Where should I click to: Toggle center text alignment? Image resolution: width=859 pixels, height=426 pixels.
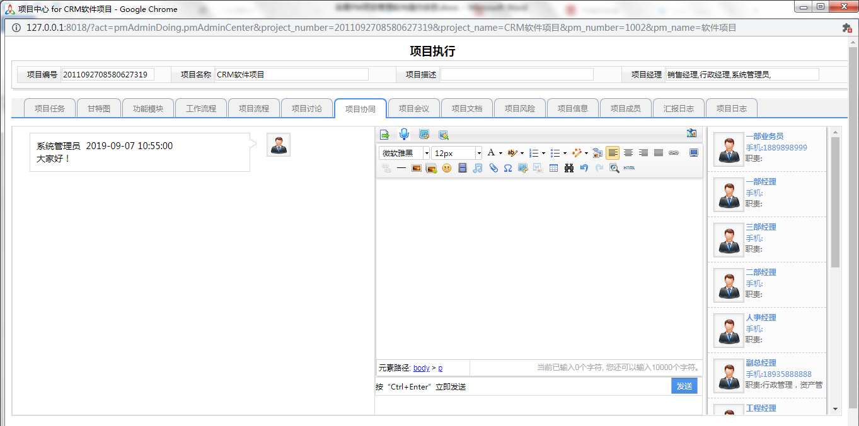(x=628, y=153)
